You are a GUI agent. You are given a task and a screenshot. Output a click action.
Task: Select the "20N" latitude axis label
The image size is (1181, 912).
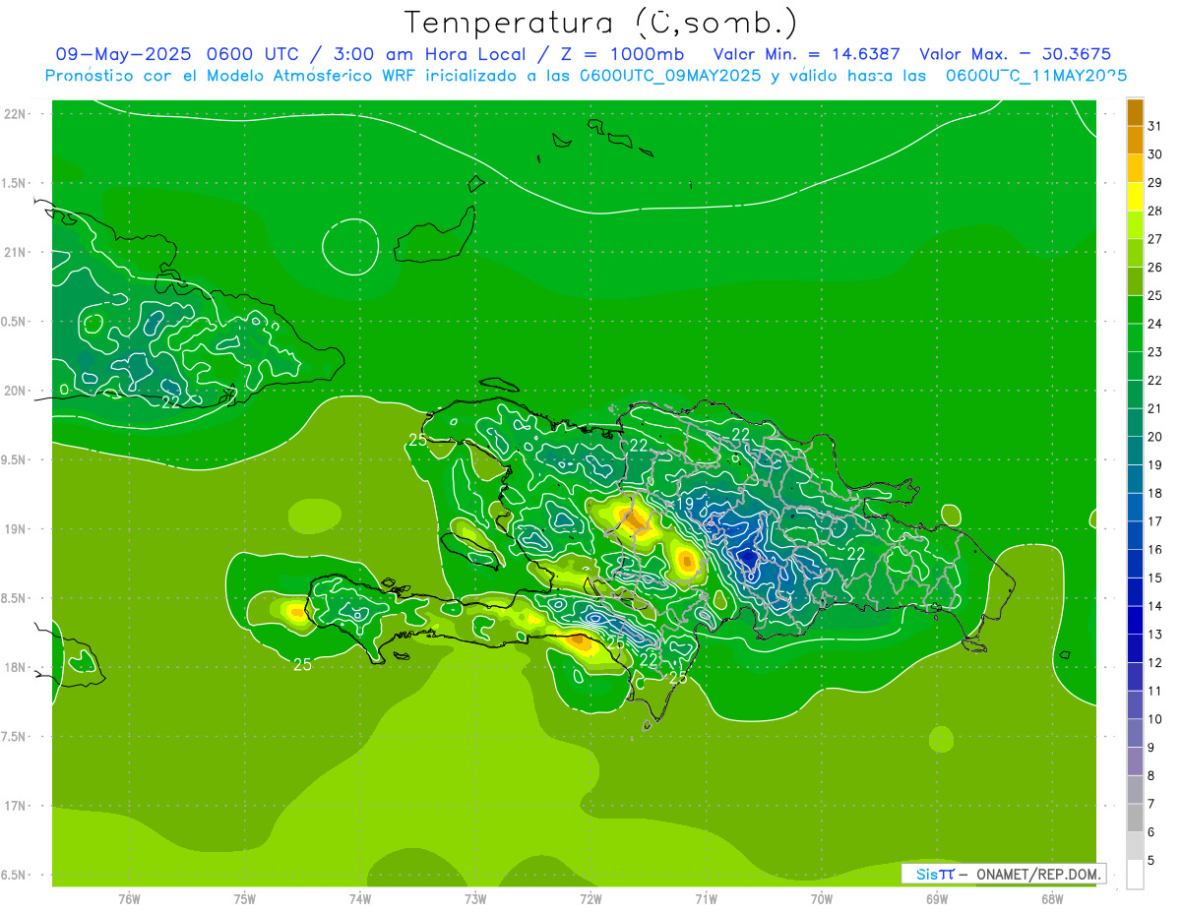pos(17,391)
